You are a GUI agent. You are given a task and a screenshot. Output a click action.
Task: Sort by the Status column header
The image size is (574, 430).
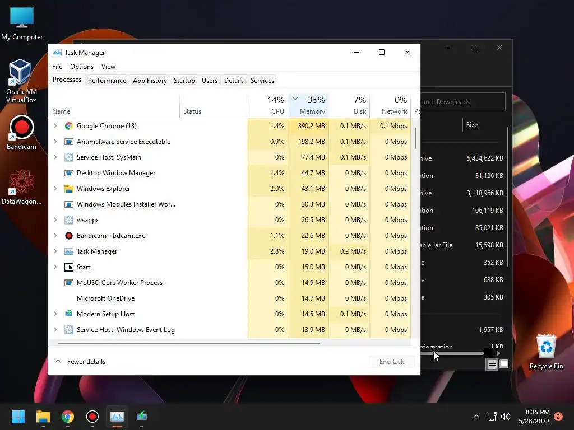pos(214,105)
